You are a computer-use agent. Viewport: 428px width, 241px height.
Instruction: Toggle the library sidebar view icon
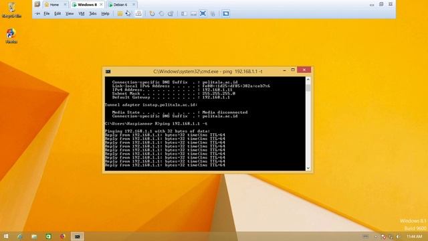pyautogui.click(x=184, y=13)
